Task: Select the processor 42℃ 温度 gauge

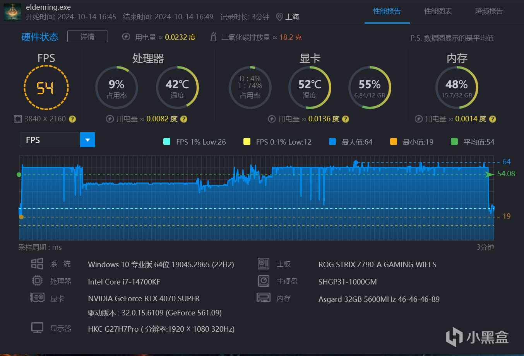Action: coord(177,88)
